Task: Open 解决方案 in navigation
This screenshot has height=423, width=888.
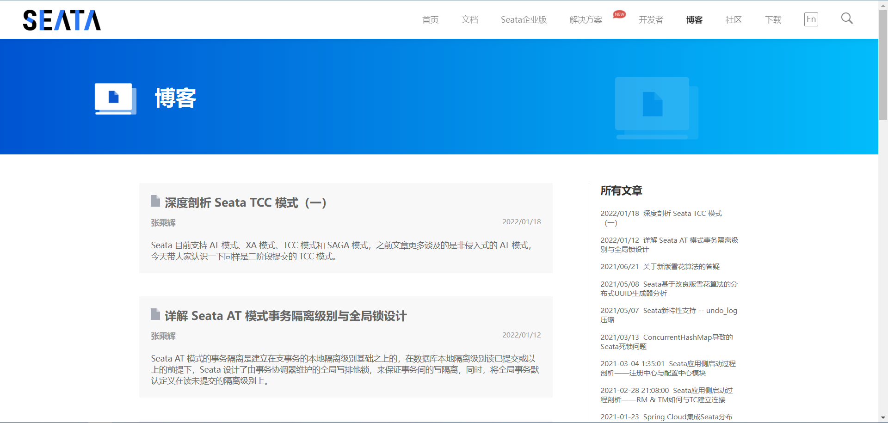Action: click(586, 20)
